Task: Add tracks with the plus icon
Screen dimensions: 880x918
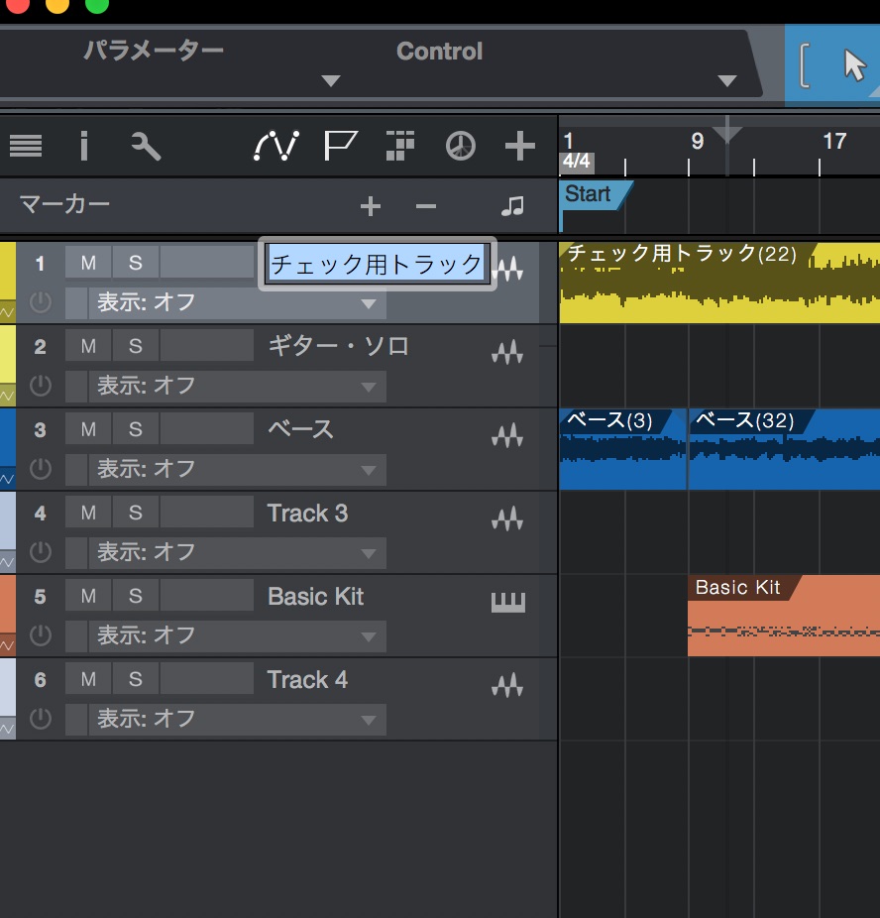Action: click(x=519, y=147)
